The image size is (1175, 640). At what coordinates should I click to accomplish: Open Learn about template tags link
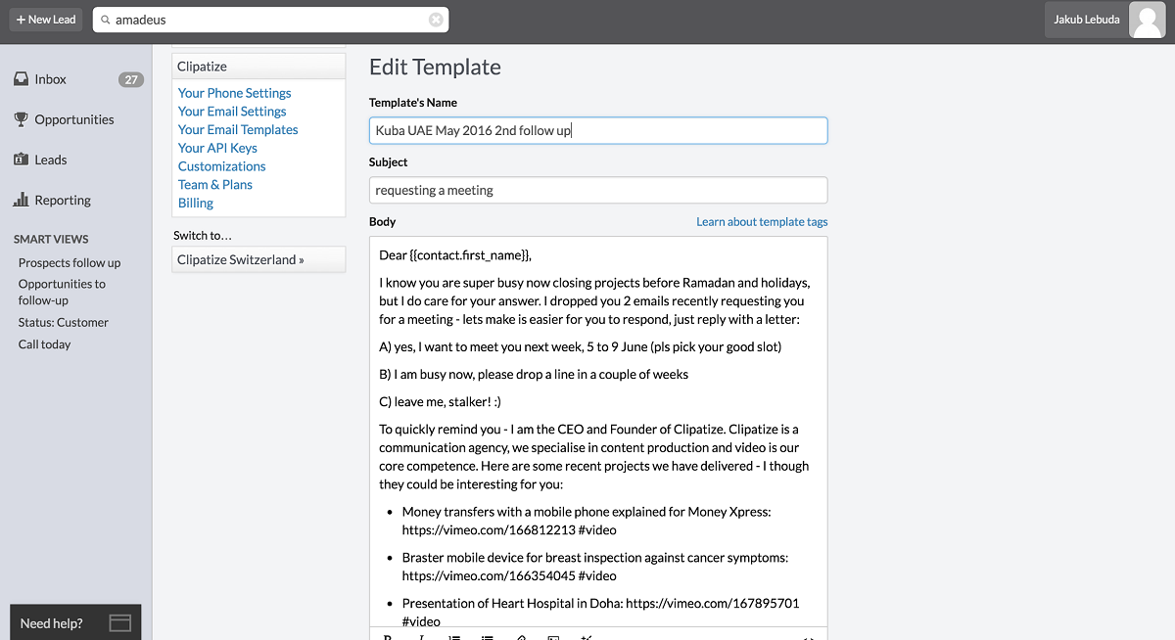click(x=762, y=222)
